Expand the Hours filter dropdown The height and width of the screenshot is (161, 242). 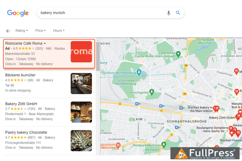pos(59,31)
